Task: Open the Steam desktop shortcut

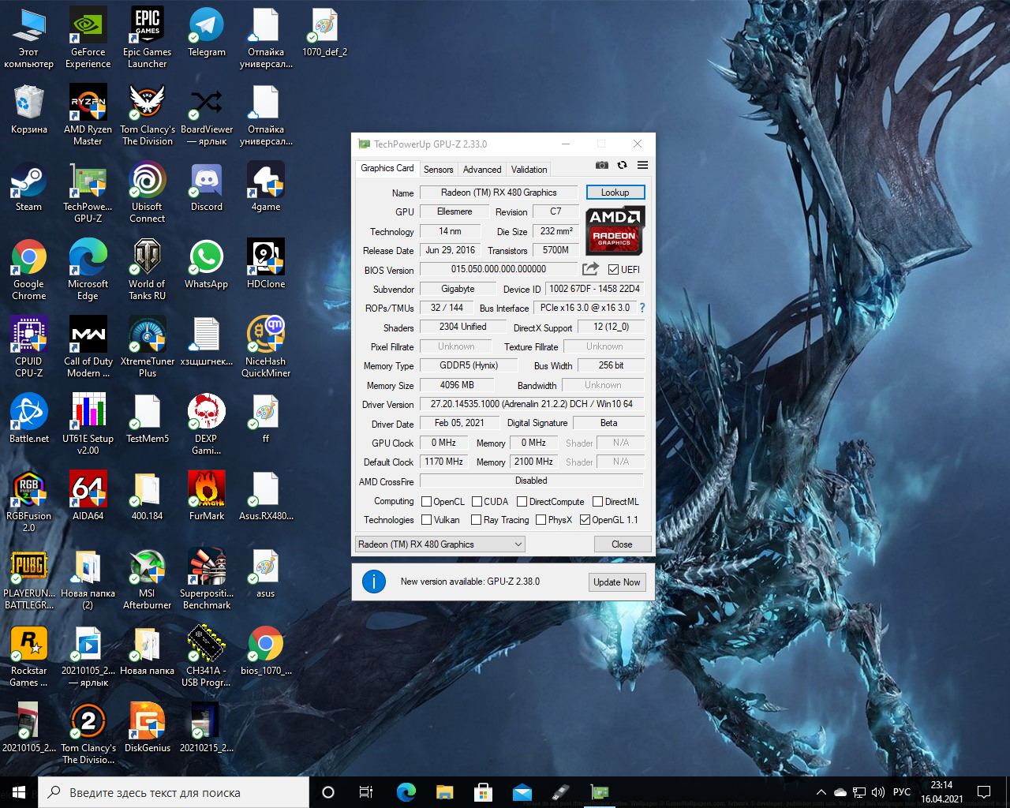Action: (28, 188)
